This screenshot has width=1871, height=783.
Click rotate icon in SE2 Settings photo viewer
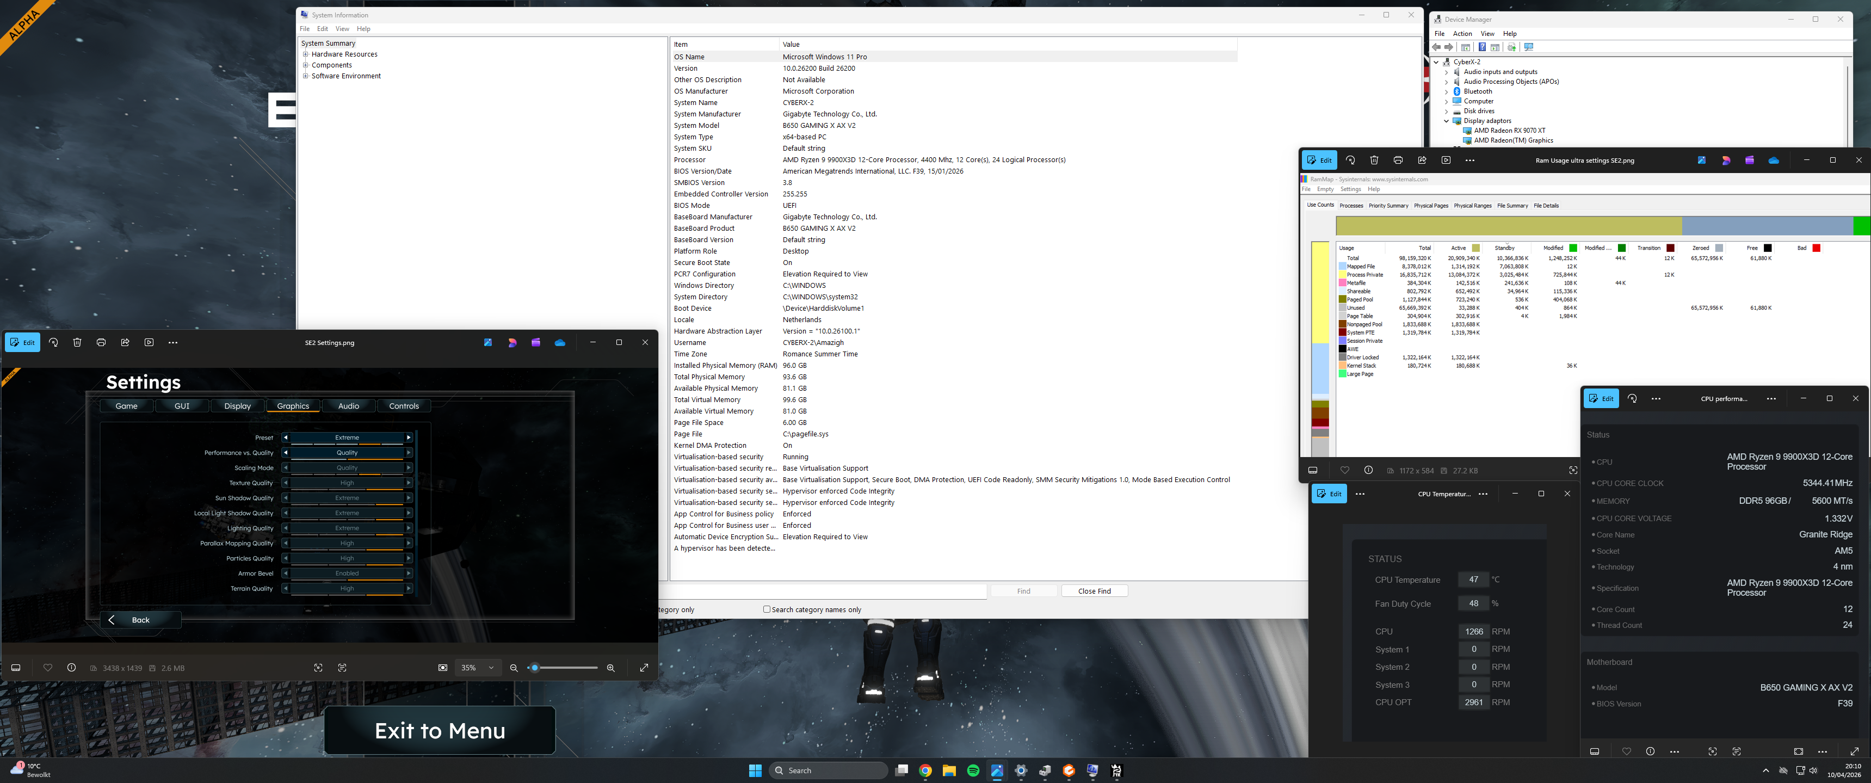53,342
